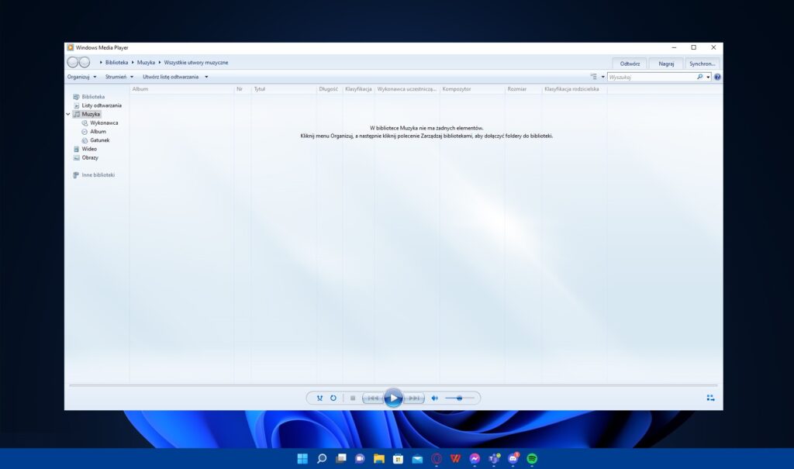Open the Help question-mark icon
The width and height of the screenshot is (794, 469).
pyautogui.click(x=717, y=77)
